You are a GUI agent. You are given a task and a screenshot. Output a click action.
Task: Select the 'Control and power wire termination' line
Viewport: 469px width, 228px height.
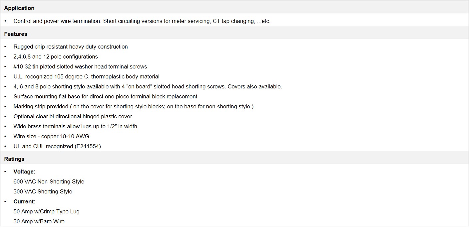point(142,21)
